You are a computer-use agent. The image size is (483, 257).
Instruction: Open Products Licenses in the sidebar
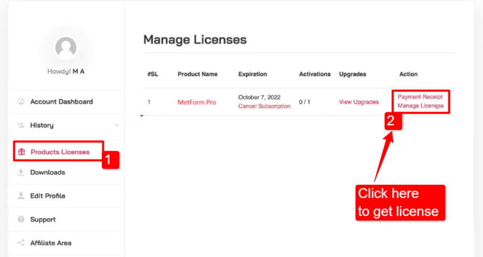click(x=60, y=151)
